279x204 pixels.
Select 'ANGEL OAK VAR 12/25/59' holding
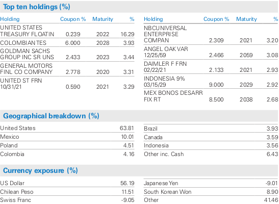[166, 52]
